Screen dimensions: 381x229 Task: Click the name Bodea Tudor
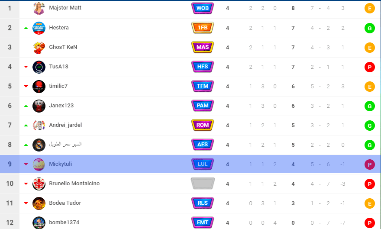[x=65, y=203]
